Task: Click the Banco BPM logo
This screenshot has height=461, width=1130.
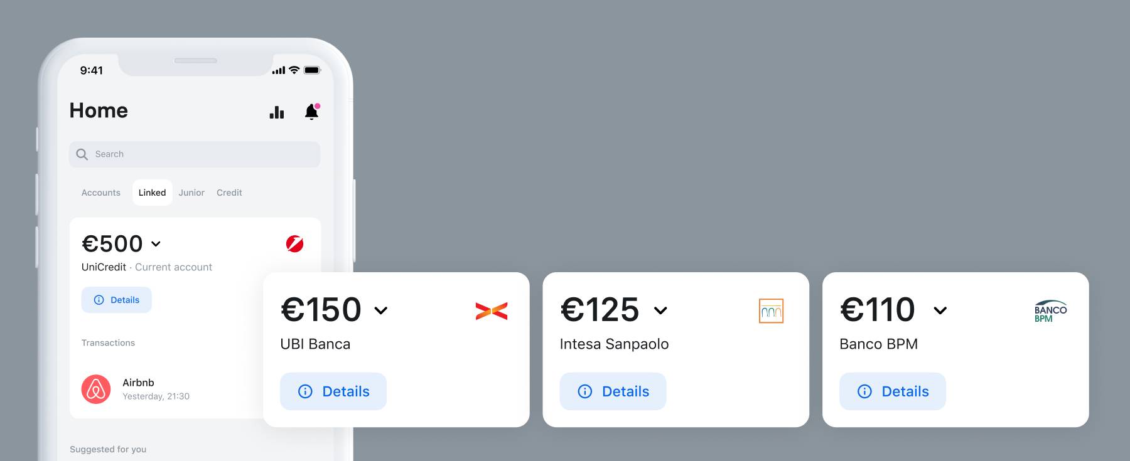Action: click(1050, 310)
